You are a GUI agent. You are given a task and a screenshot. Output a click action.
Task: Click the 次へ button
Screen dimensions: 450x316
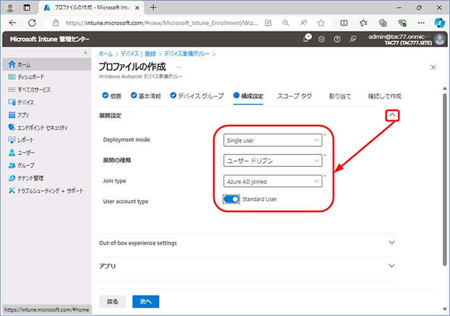click(146, 301)
